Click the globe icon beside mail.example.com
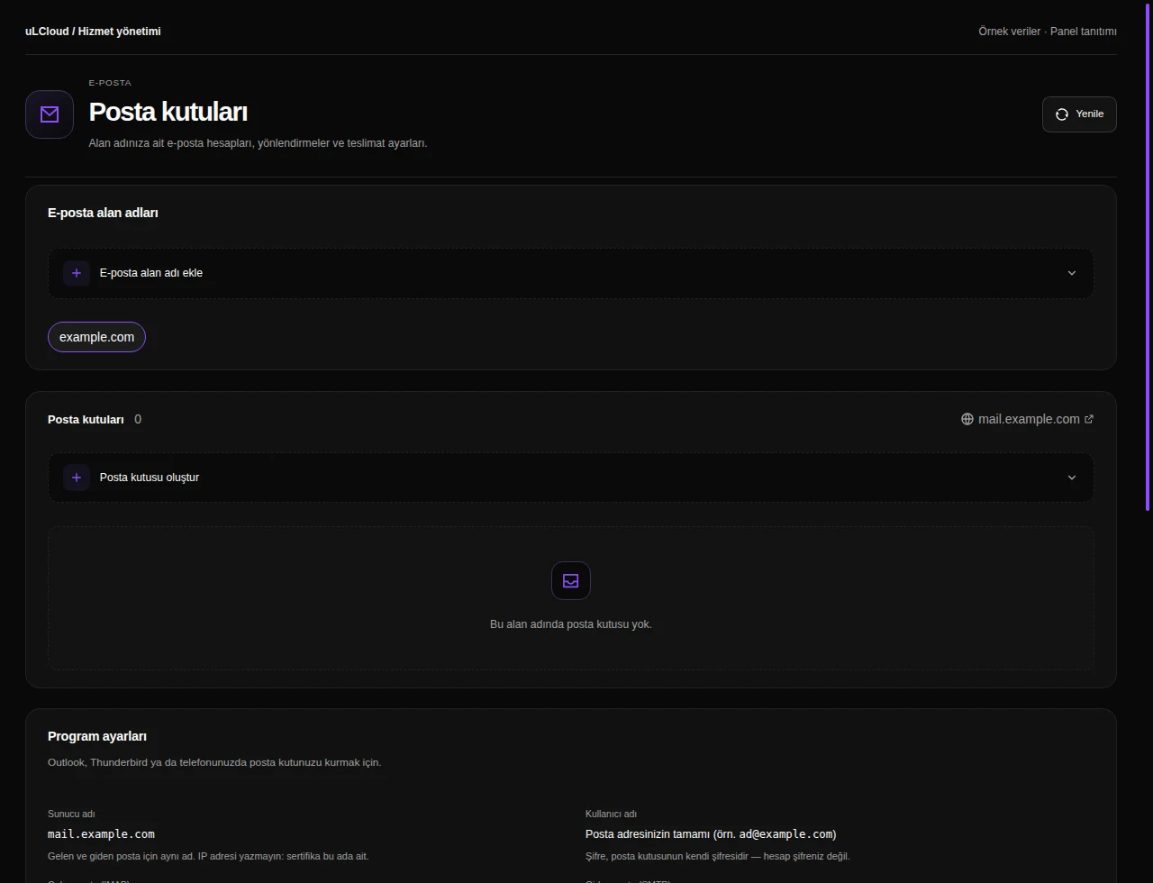1153x883 pixels. 967,419
